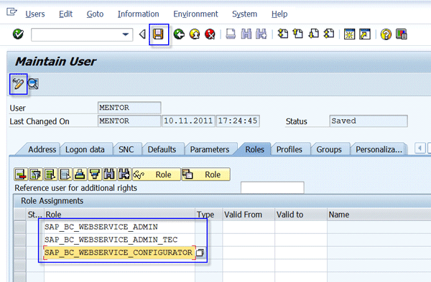Viewport: 431px width, 282px height.
Task: Click row selector for SAP_BC_WEBSERVICE_ADMIN row
Action: click(20, 227)
